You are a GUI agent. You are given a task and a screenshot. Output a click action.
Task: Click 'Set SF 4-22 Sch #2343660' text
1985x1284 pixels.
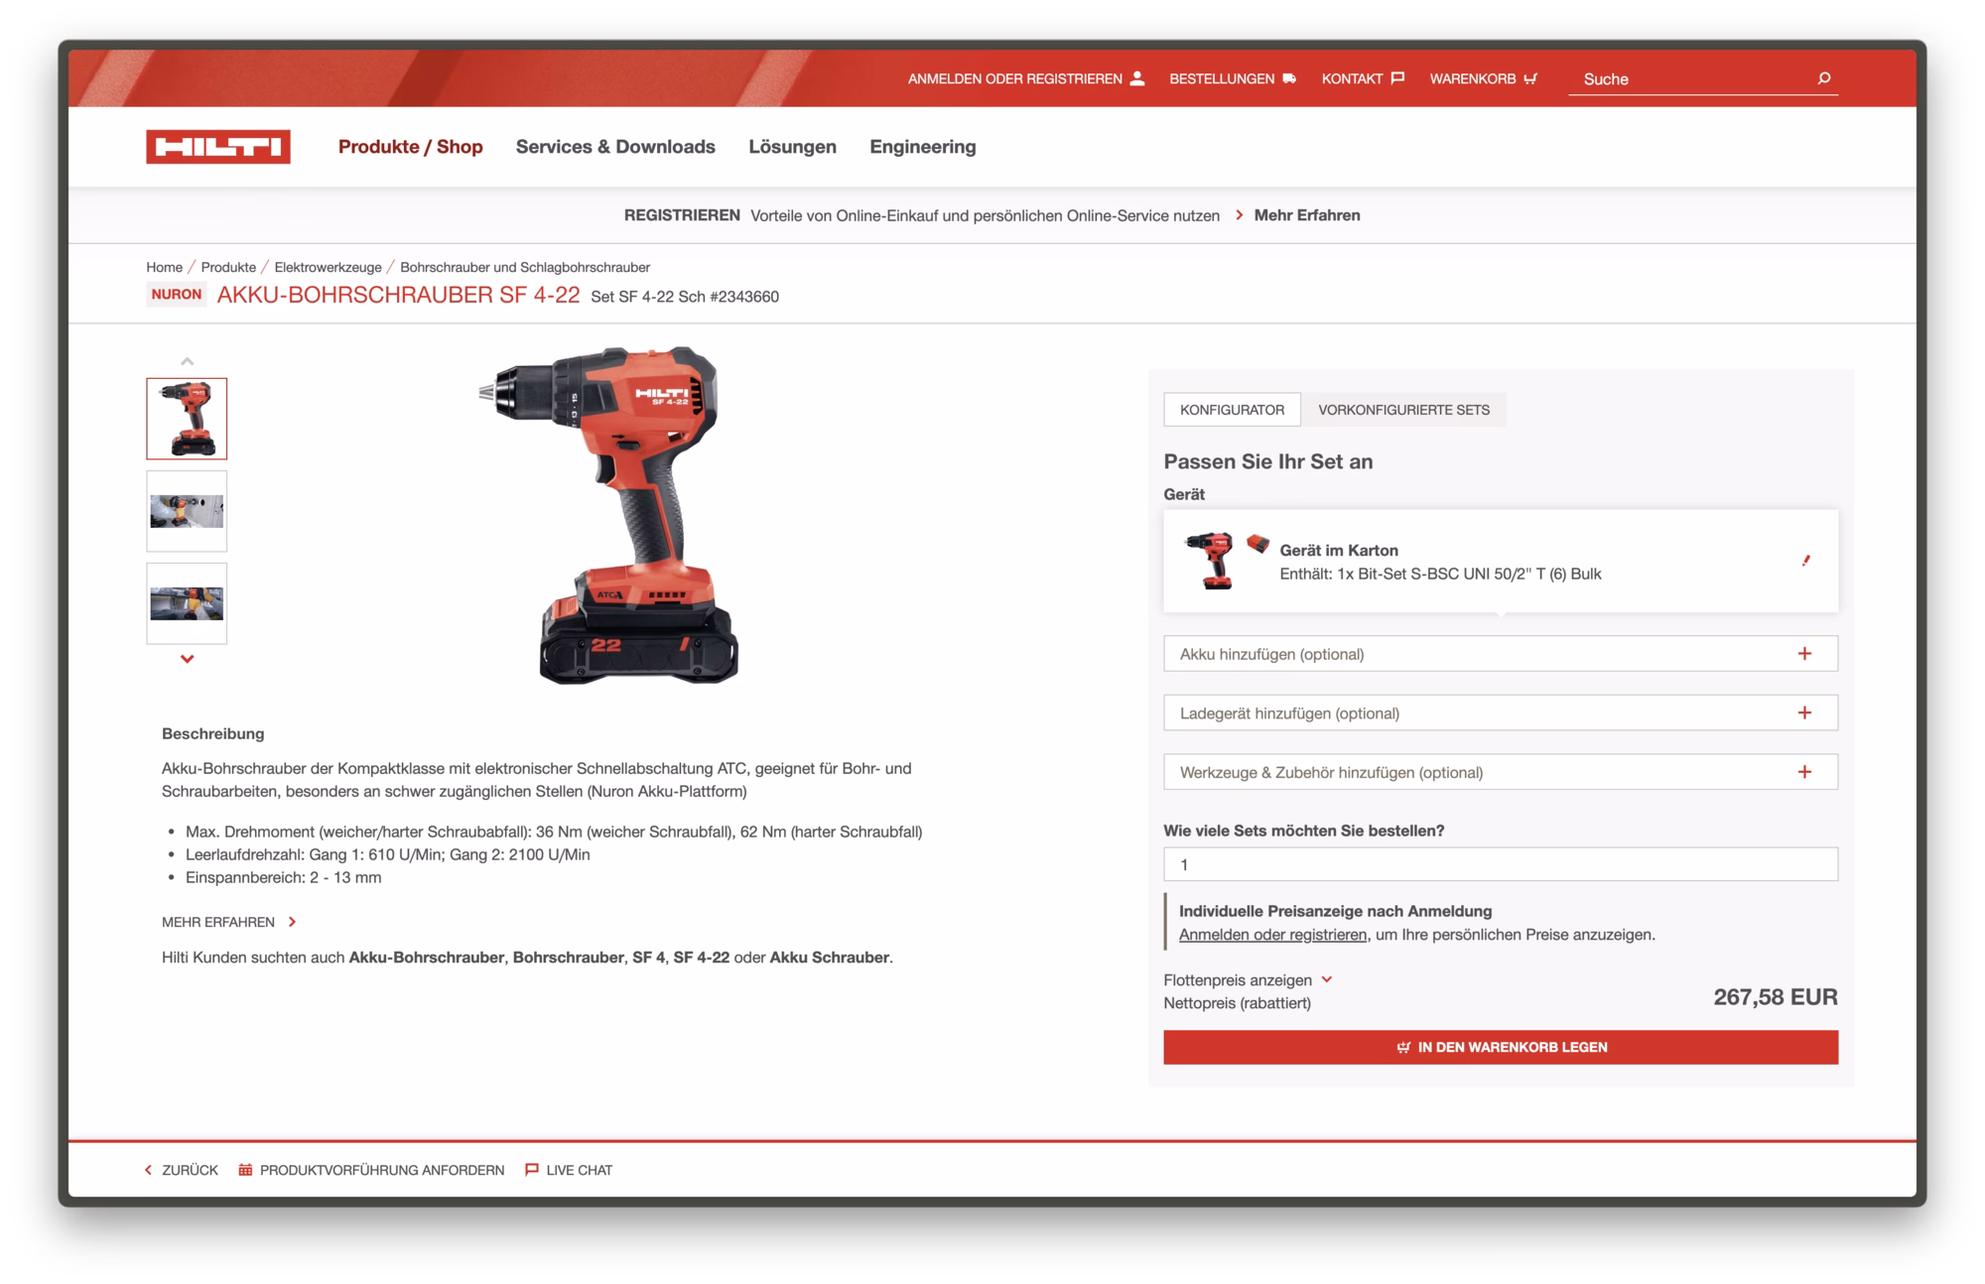pyautogui.click(x=685, y=297)
